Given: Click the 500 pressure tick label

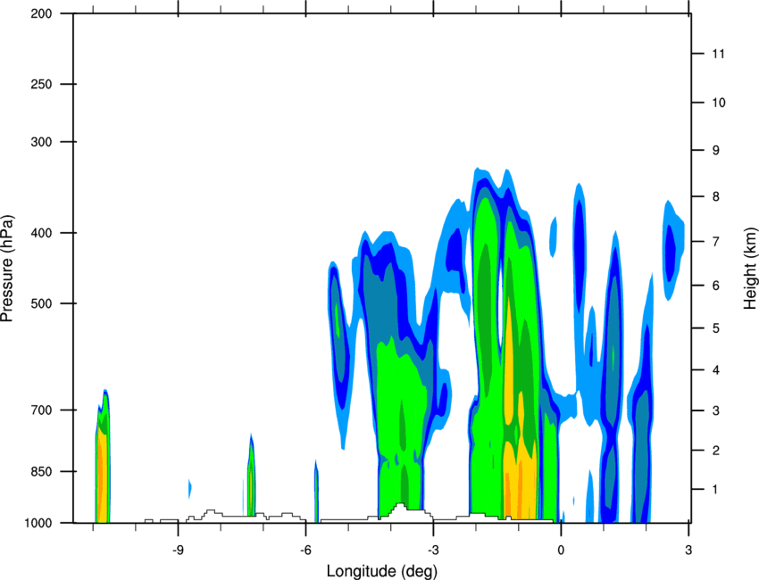Looking at the screenshot, I should 41,303.
